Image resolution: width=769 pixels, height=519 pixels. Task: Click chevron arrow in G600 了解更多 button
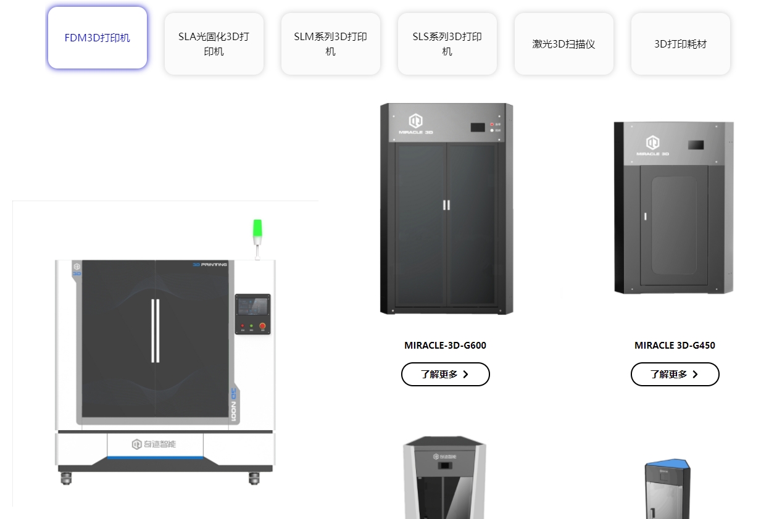click(x=466, y=374)
